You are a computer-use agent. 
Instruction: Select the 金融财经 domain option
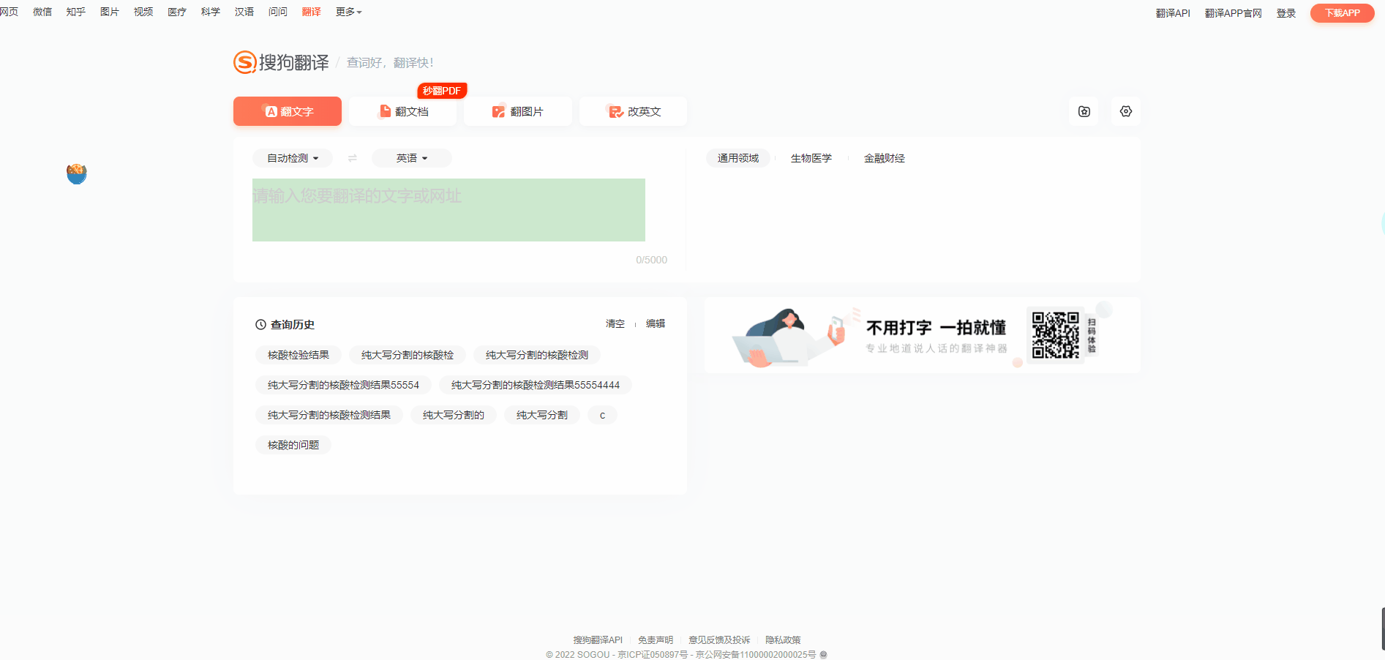[885, 158]
